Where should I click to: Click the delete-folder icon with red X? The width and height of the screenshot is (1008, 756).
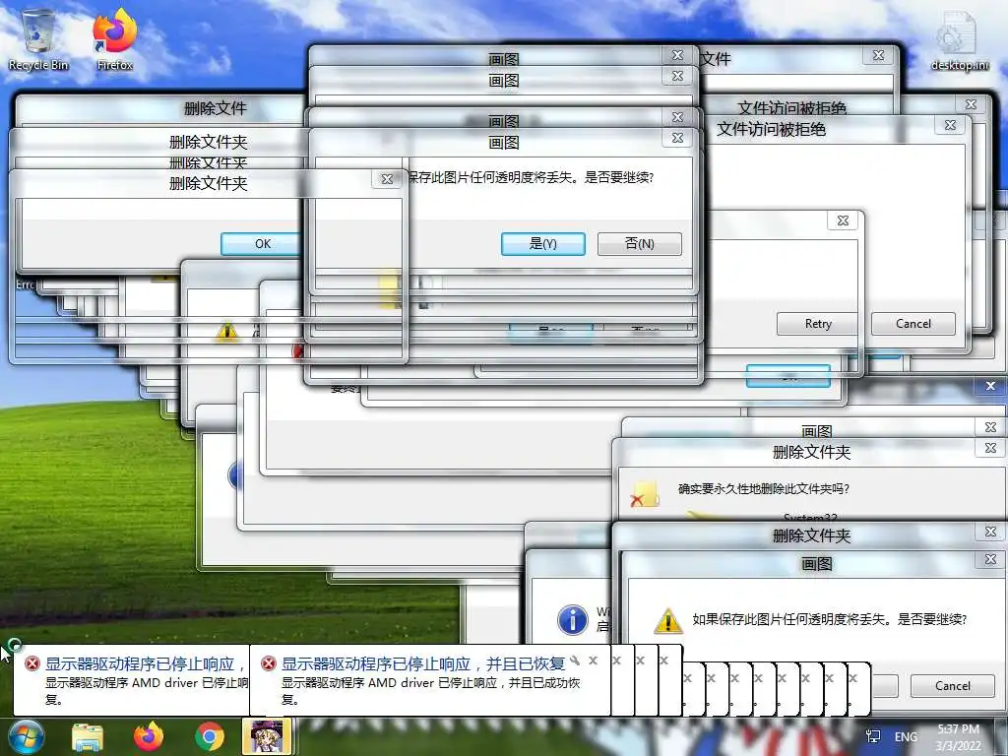(x=645, y=494)
